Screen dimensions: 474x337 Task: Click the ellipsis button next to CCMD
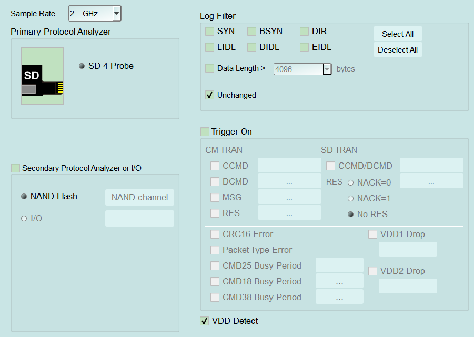(289, 165)
